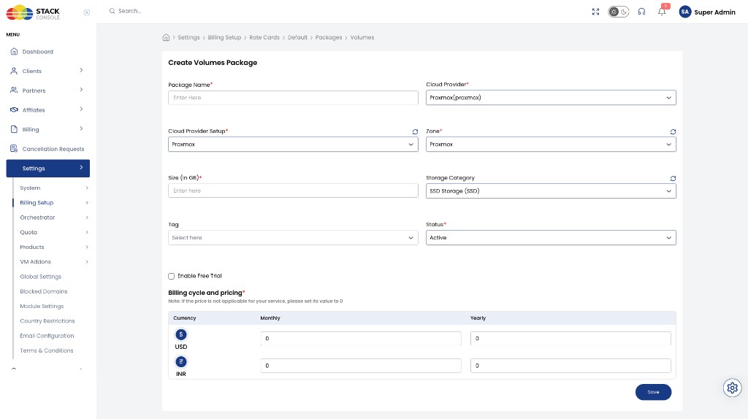Viewport: 748px width, 419px height.
Task: Toggle fullscreen mode icon
Action: click(x=595, y=12)
